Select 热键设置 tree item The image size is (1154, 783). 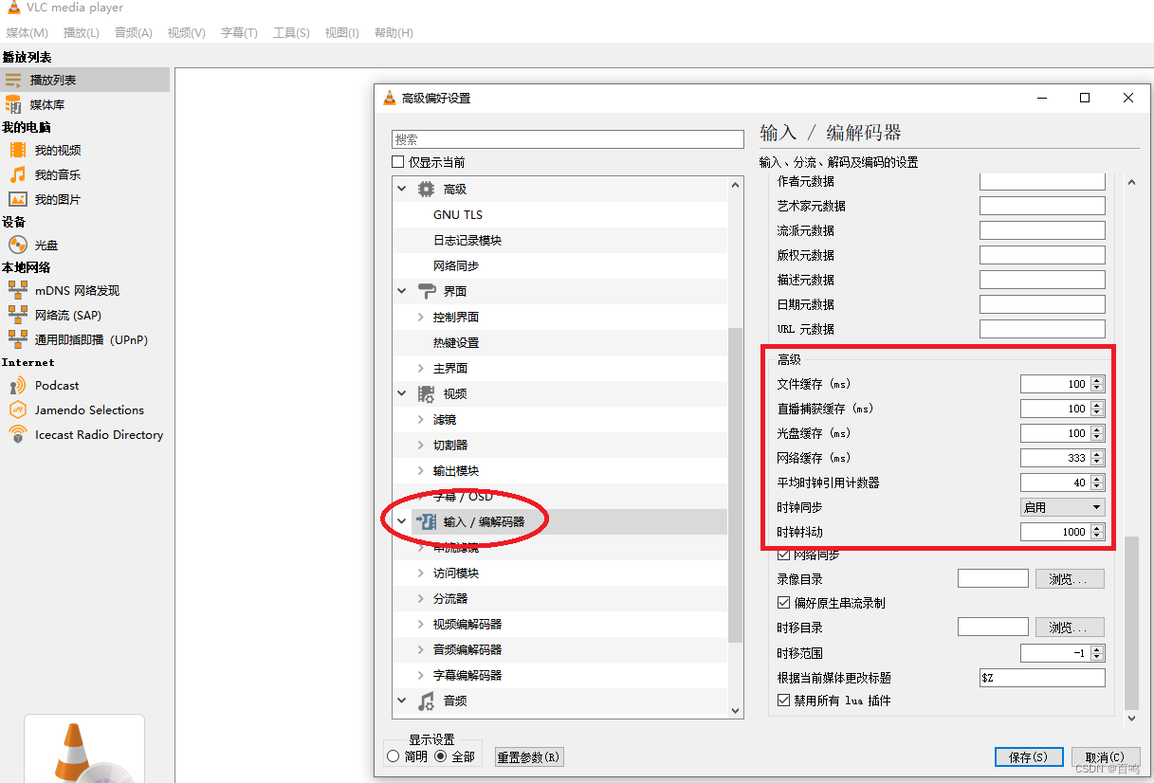coord(456,343)
